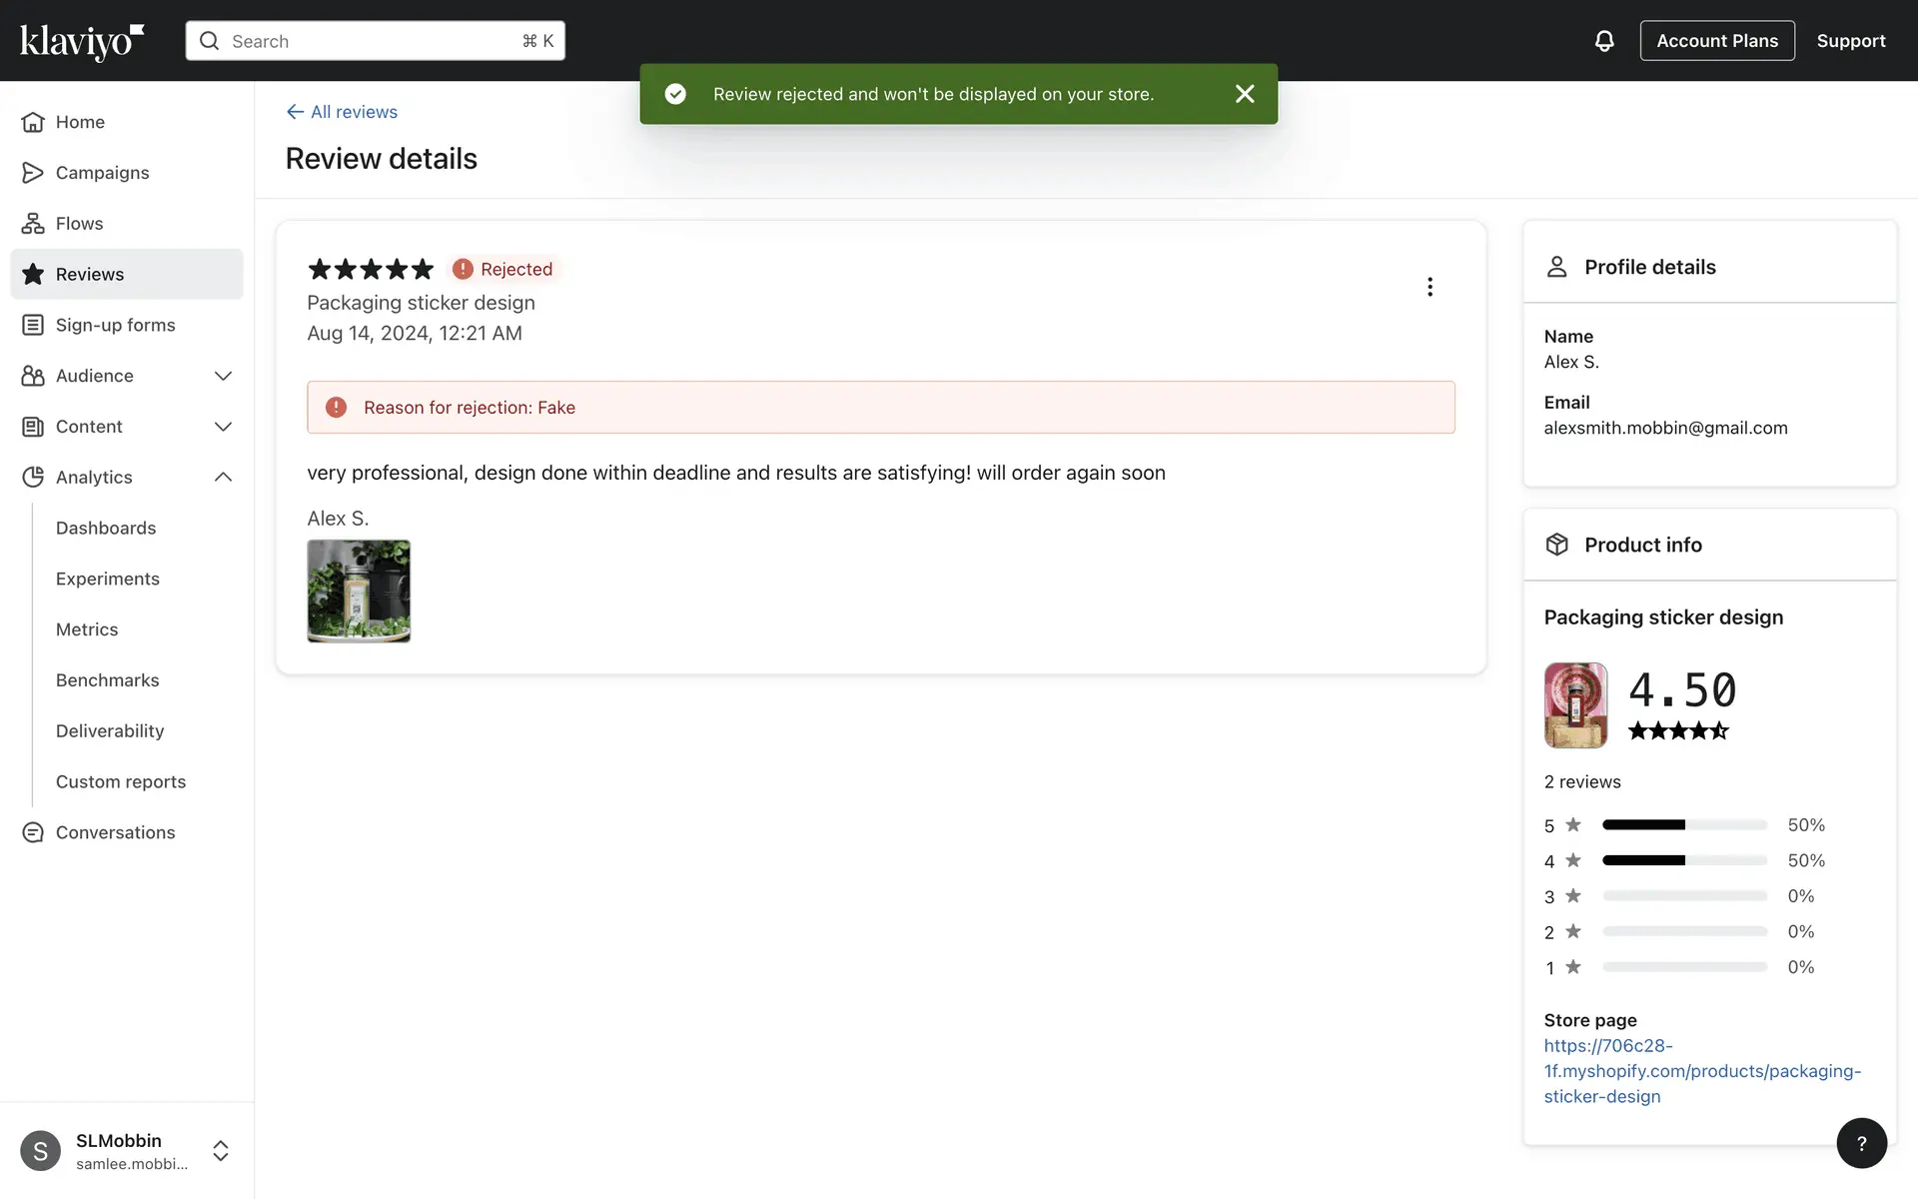Screen dimensions: 1918x1199
Task: Go back to All reviews
Action: (x=342, y=112)
